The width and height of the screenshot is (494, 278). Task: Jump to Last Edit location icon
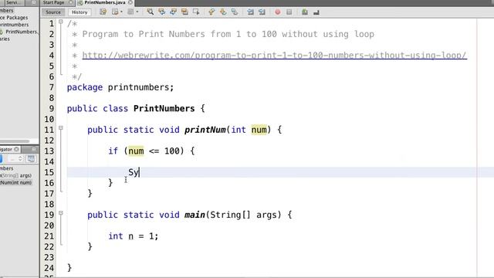[x=103, y=12]
